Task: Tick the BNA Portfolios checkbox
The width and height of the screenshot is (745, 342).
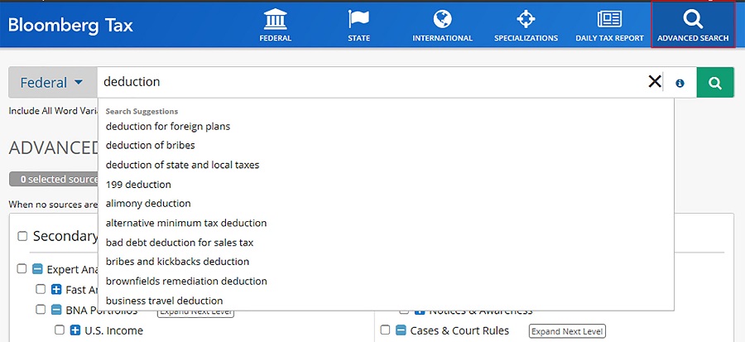Action: tap(41, 311)
